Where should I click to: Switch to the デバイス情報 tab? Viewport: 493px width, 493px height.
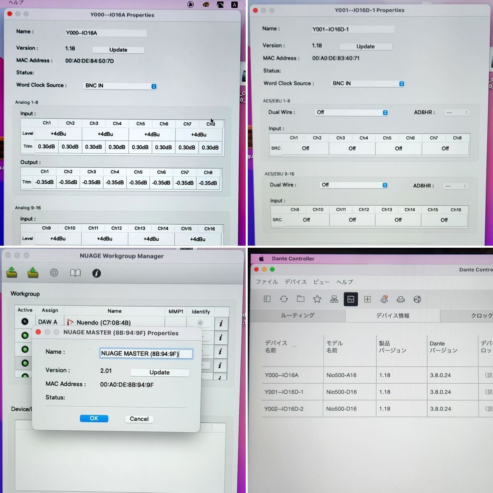(x=393, y=316)
